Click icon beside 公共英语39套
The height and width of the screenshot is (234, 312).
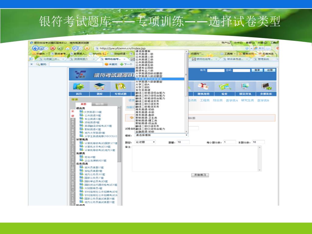[81, 115]
